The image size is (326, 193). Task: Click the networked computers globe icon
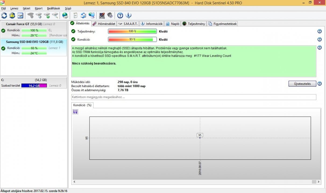(x=92, y=15)
